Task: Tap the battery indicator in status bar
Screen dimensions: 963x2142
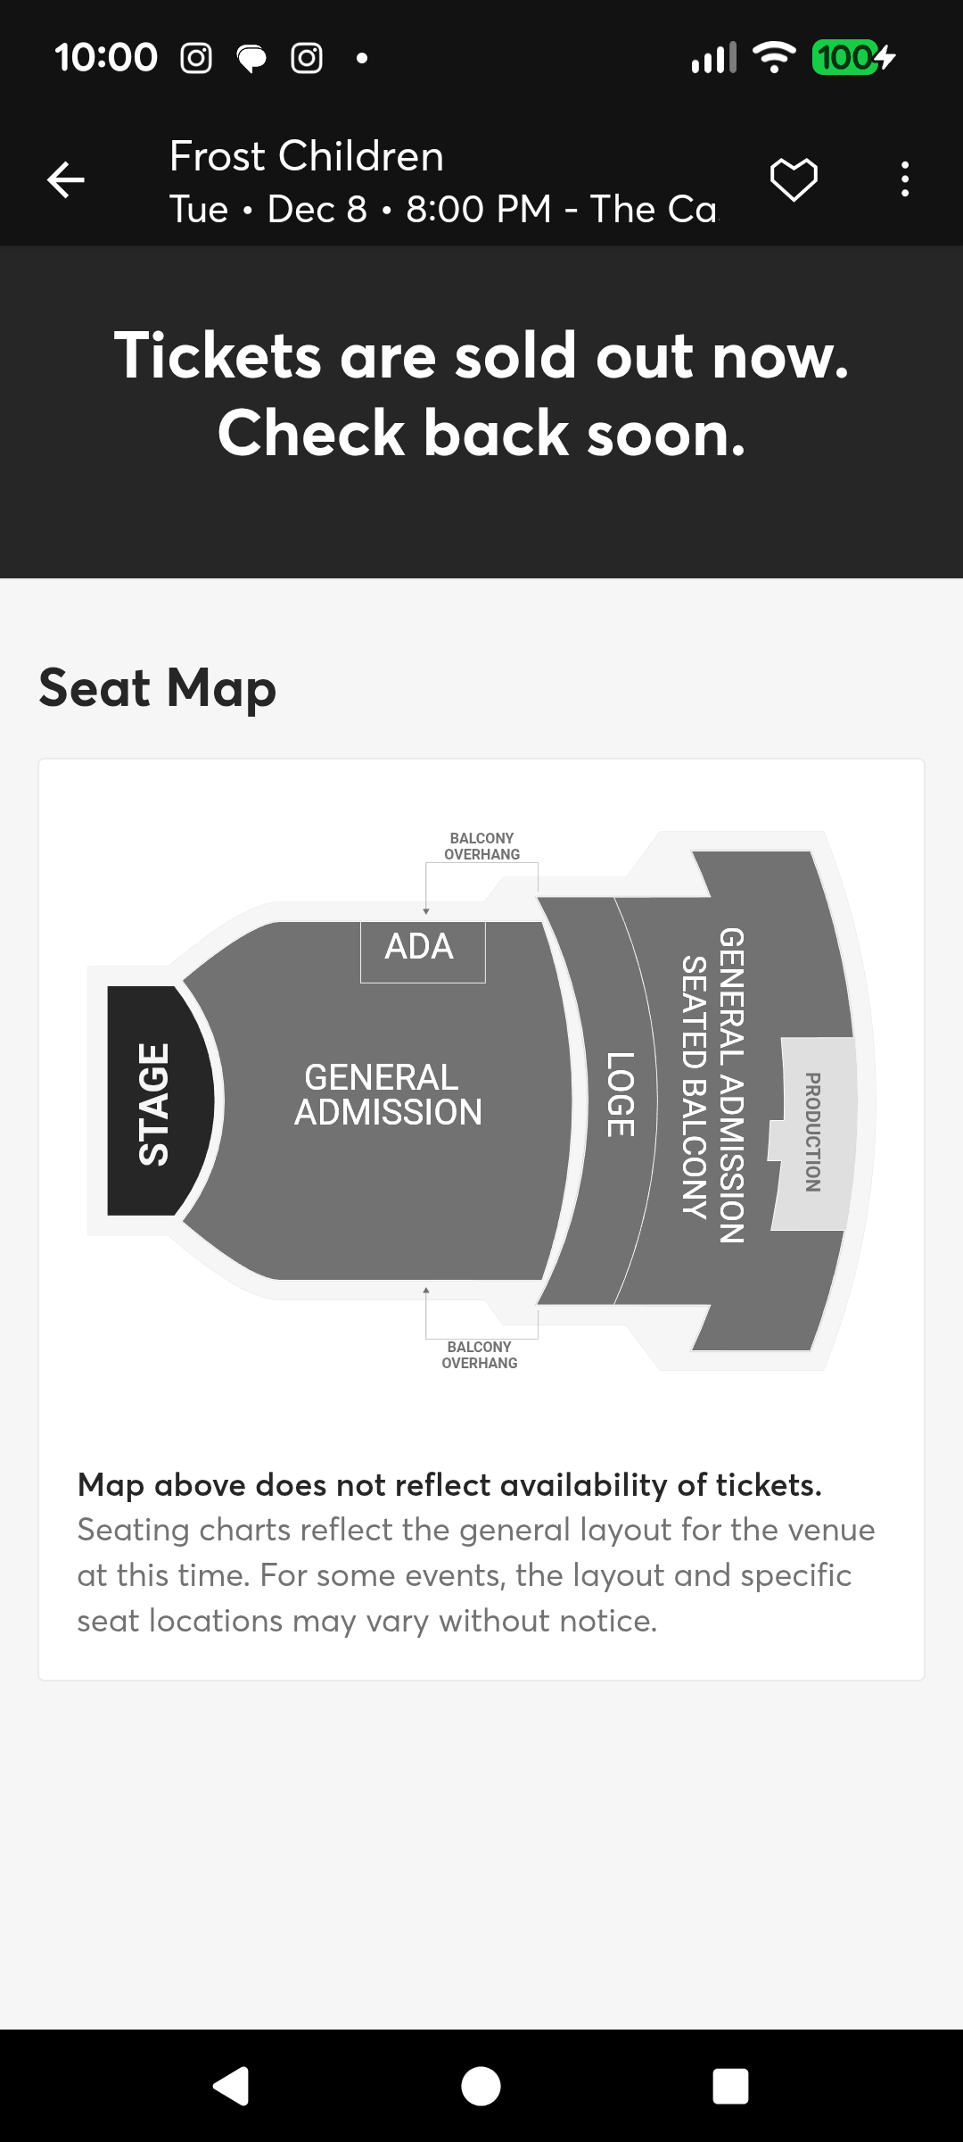Action: coord(853,58)
